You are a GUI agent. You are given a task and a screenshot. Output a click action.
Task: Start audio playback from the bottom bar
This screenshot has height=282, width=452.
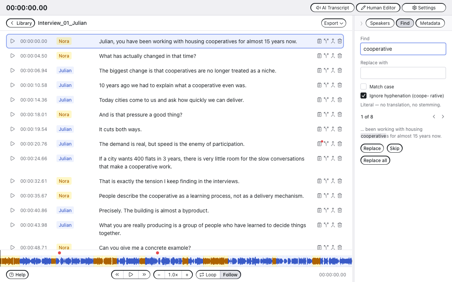131,274
